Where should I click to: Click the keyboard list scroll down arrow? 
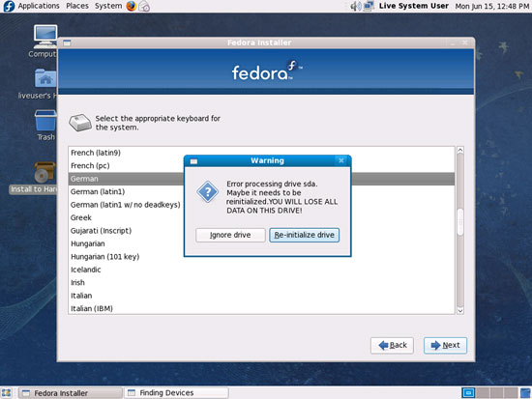[460, 310]
